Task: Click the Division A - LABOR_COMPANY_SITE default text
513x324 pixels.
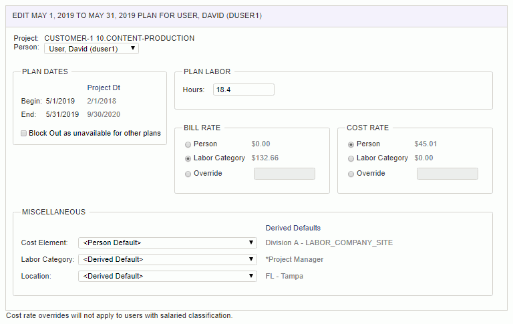Action: (329, 243)
